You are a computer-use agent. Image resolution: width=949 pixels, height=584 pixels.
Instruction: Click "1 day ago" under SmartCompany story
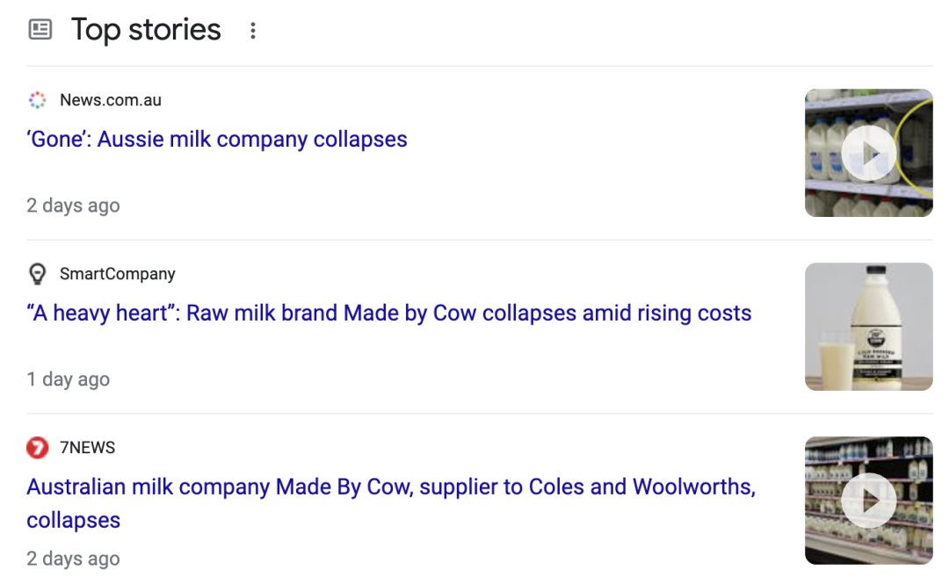pos(69,379)
